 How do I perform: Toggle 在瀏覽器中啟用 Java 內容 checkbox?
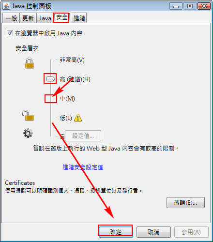tap(10, 33)
